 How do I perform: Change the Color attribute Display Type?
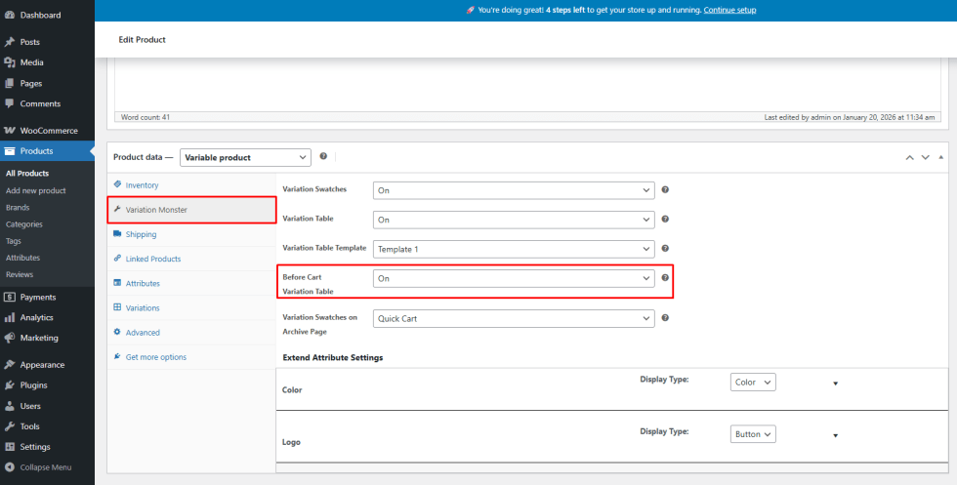tap(752, 383)
